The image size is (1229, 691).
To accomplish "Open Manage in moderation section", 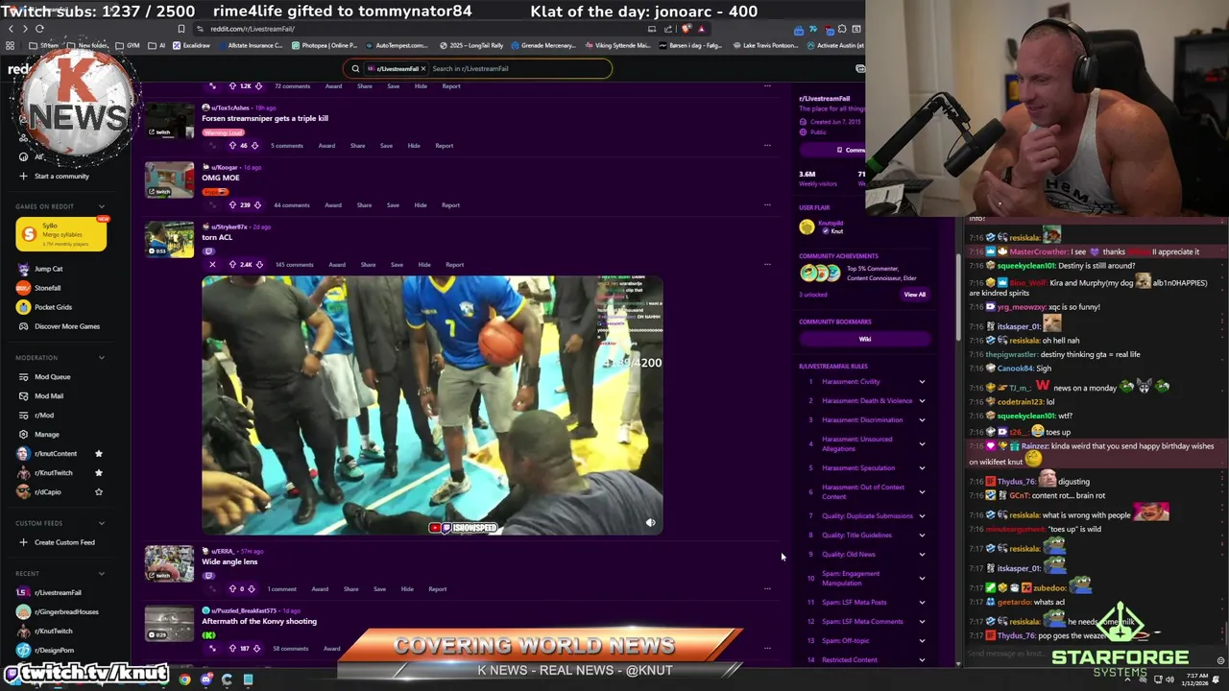I will coord(46,434).
